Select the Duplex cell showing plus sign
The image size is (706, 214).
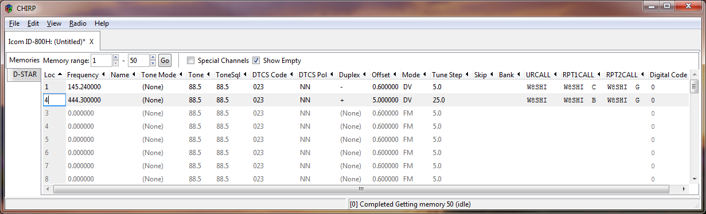coord(354,100)
